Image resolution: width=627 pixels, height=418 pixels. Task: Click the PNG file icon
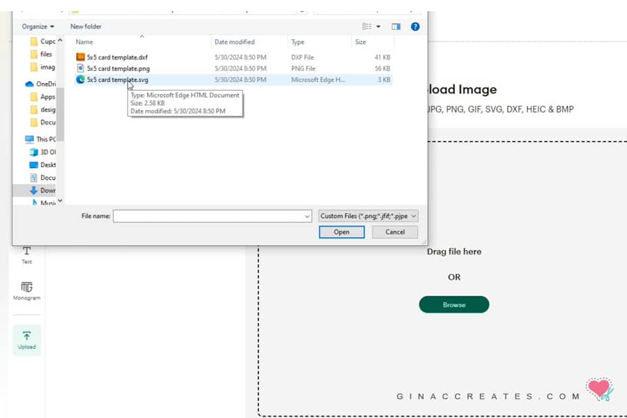coord(80,68)
